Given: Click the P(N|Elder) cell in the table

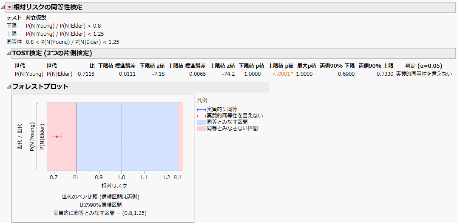Looking at the screenshot, I should pyautogui.click(x=60, y=74).
